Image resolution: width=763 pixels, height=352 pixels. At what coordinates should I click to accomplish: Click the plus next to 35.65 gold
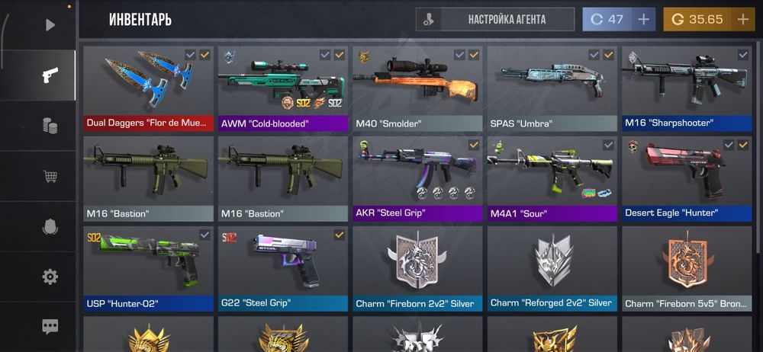pos(743,20)
